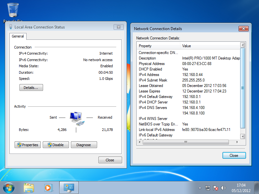
Task: Run Diagnose on the connection
Action: pos(84,145)
